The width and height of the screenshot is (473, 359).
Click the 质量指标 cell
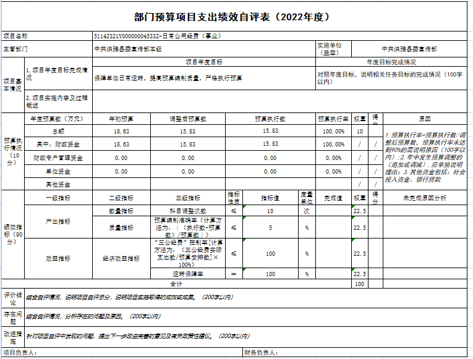pyautogui.click(x=121, y=227)
